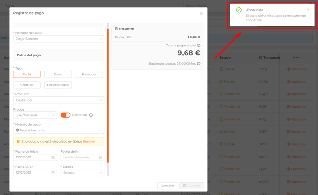Open the Precios 15€/Mensual dropdown
Viewport: 318px width, 195px height.
[x=35, y=115]
